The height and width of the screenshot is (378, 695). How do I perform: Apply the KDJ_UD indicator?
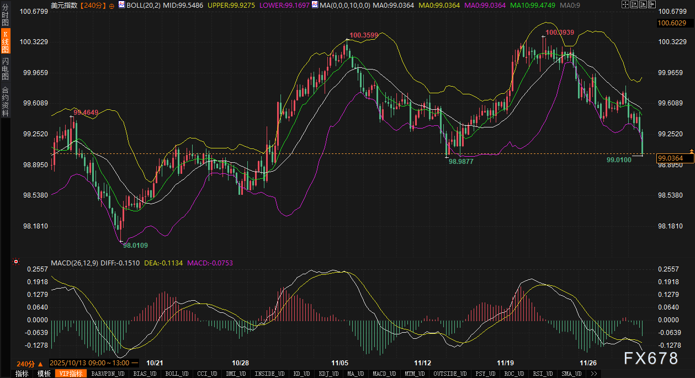pos(328,374)
